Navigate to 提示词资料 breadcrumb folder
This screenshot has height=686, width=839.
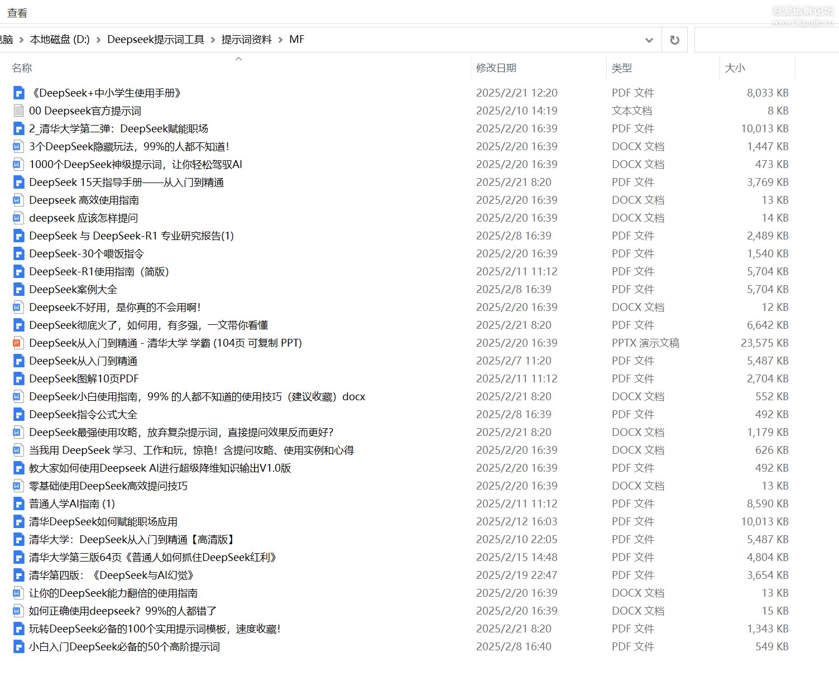[247, 40]
